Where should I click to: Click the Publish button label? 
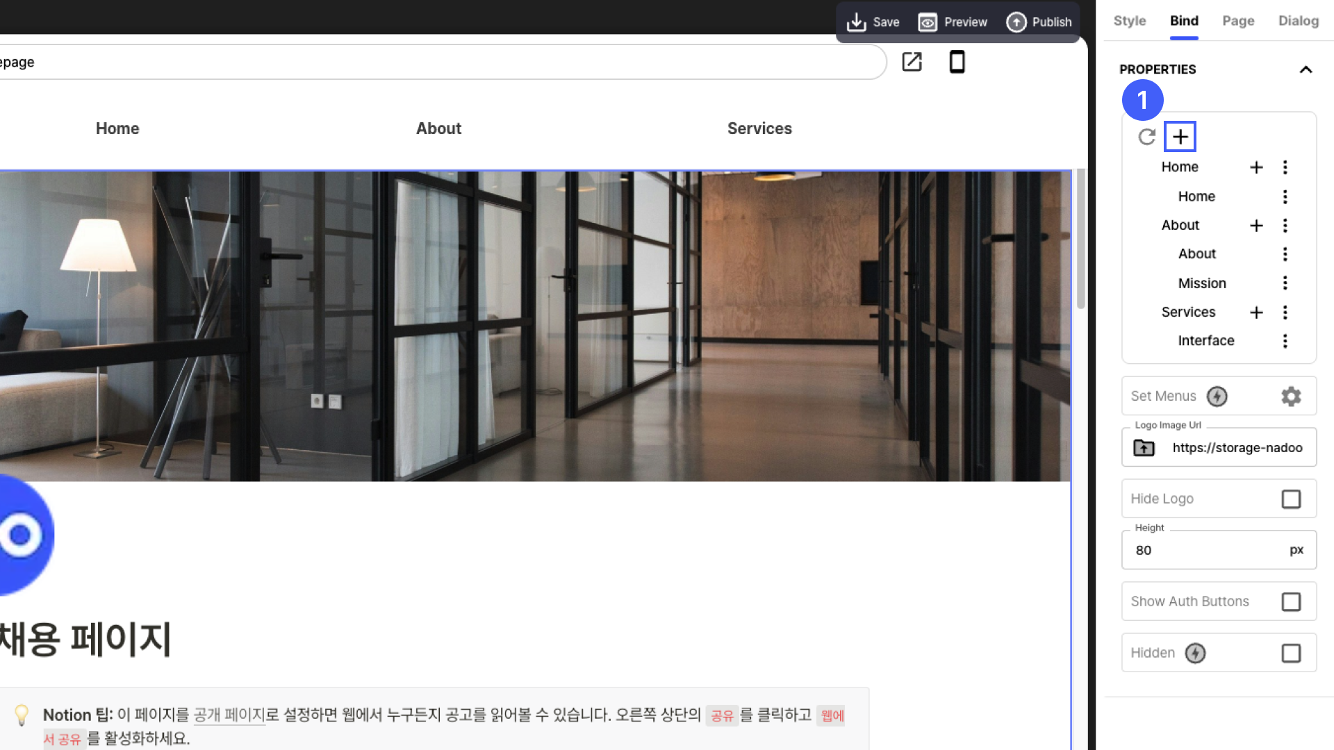coord(1051,22)
